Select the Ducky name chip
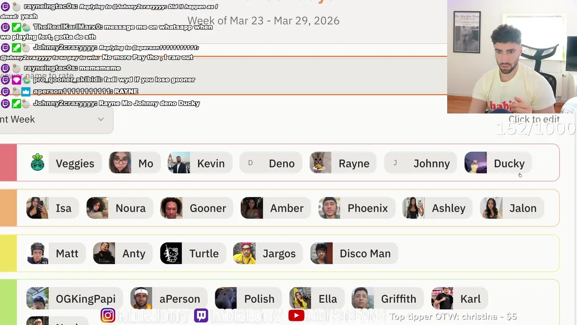The height and width of the screenshot is (325, 577). 498,163
